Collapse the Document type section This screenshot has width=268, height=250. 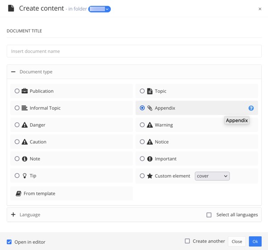pyautogui.click(x=13, y=72)
